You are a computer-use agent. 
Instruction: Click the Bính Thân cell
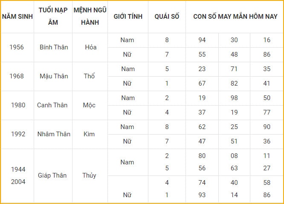(54, 47)
